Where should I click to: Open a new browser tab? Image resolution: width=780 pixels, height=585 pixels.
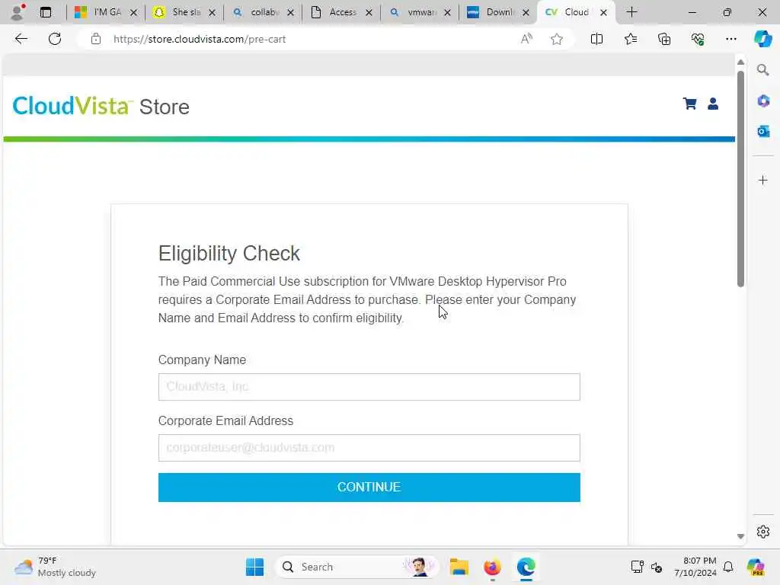[631, 12]
